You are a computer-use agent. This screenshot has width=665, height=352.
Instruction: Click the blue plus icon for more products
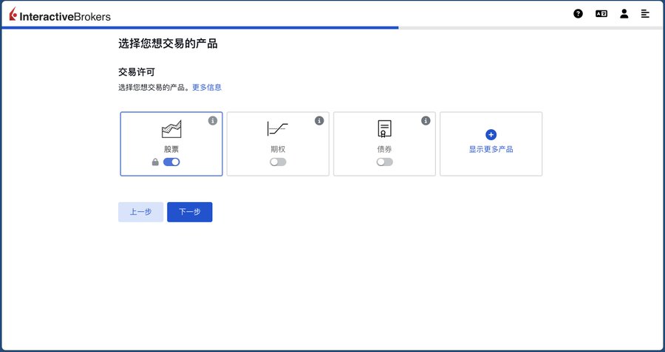click(491, 135)
